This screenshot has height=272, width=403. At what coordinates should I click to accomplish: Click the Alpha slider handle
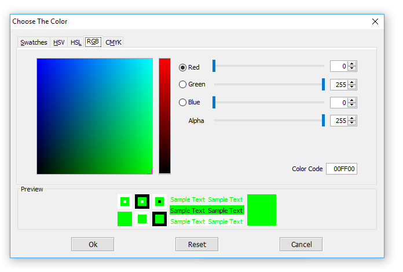(x=323, y=121)
